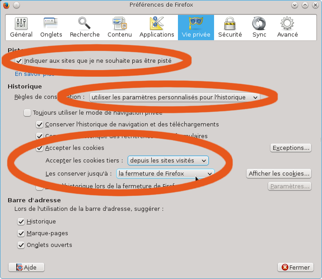Viewport: 322px width, 279px height.
Task: Enable 'Toujours utiliser le mode de navigation privée'
Action: pyautogui.click(x=27, y=113)
